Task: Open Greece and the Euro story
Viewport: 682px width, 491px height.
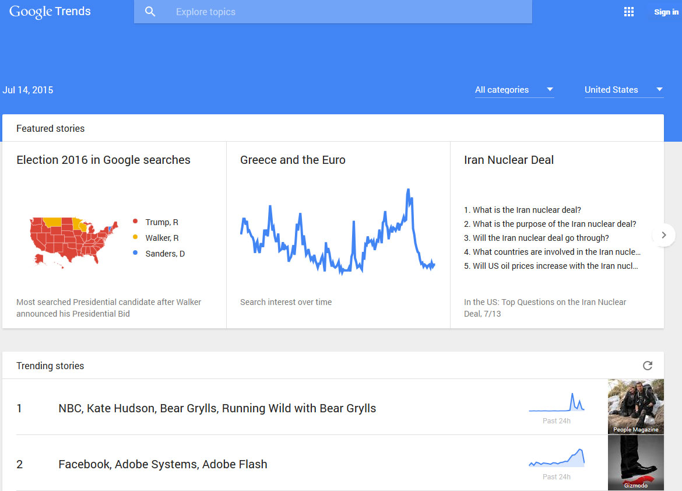Action: pyautogui.click(x=293, y=160)
